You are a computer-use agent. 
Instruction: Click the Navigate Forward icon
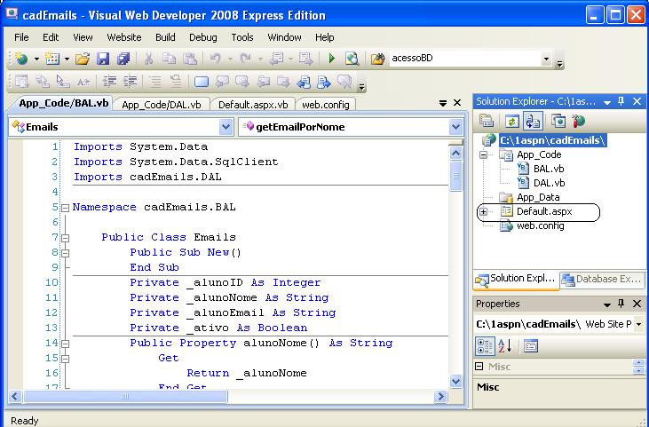306,59
